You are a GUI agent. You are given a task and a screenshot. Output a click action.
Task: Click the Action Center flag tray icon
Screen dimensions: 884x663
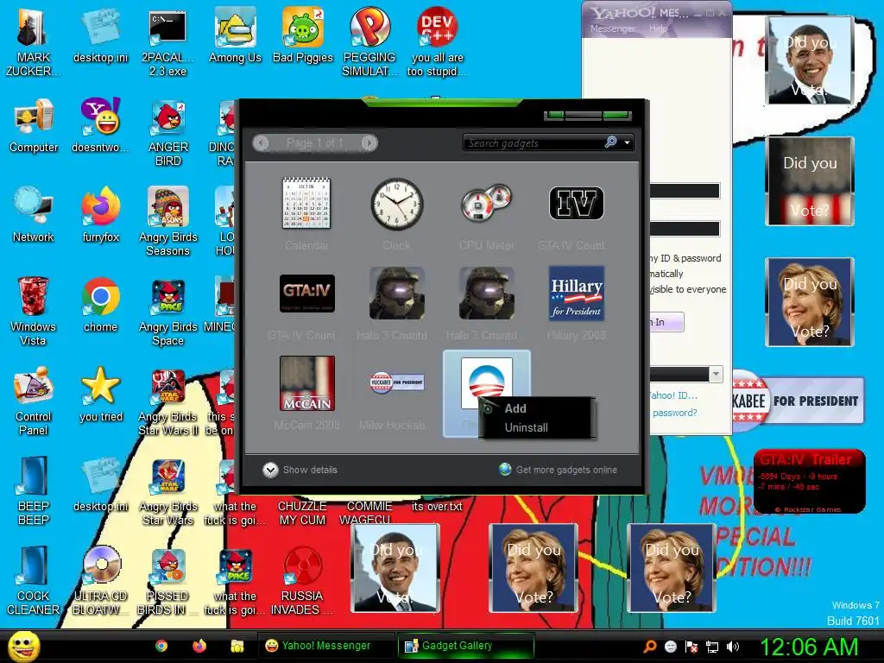(691, 646)
